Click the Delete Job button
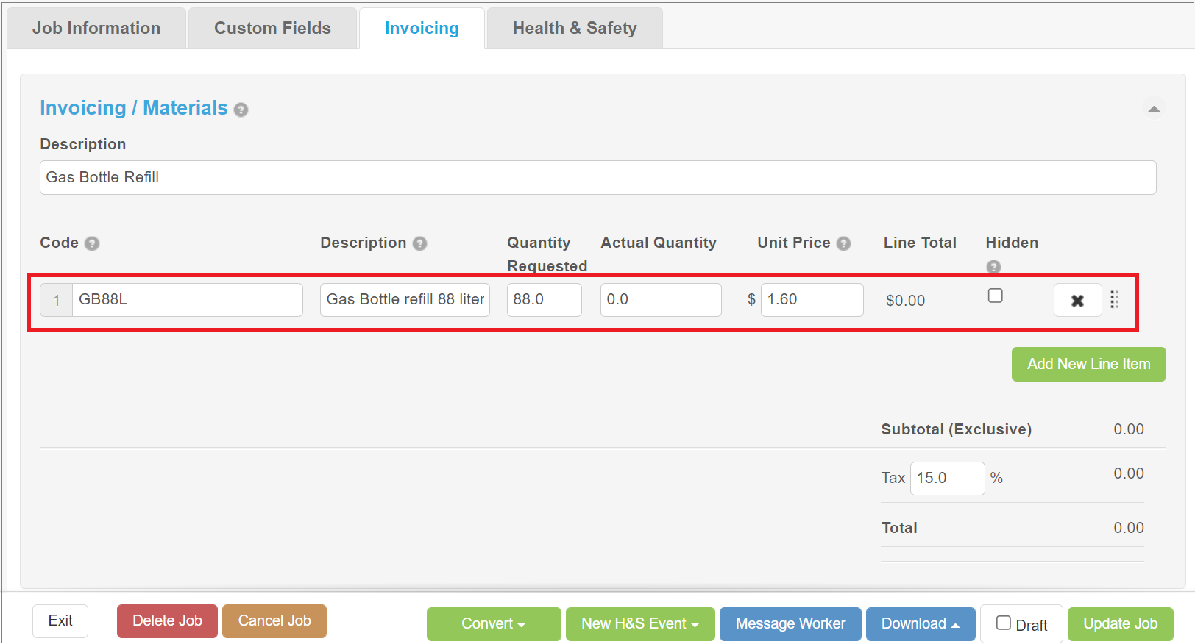The image size is (1195, 644). tap(167, 621)
